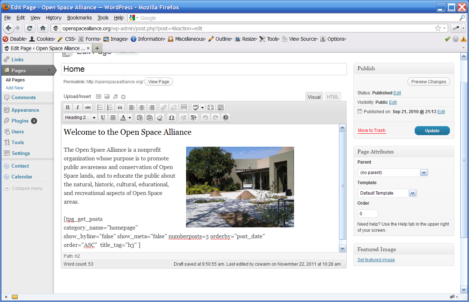Toggle the kitchen sink toolbar rows

pos(221,107)
